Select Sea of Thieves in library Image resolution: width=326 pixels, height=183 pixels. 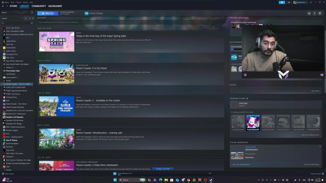12,140
